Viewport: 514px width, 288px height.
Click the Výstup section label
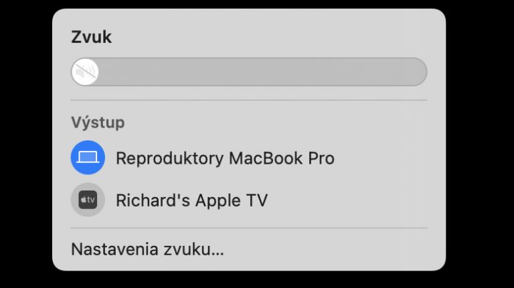coord(98,123)
